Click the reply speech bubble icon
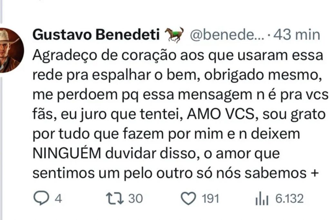Viewport: 330px width, 220px height. pyautogui.click(x=41, y=199)
